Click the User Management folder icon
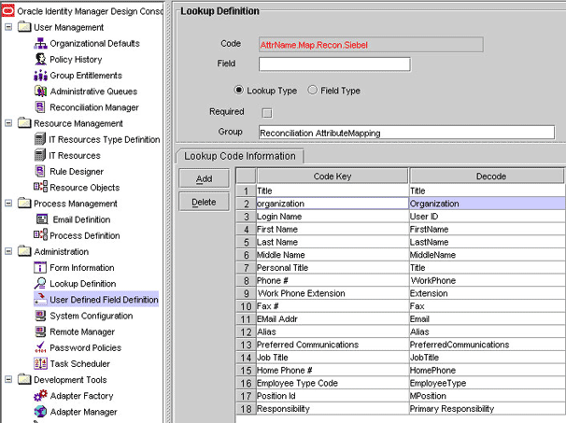The image size is (566, 423). 24,27
